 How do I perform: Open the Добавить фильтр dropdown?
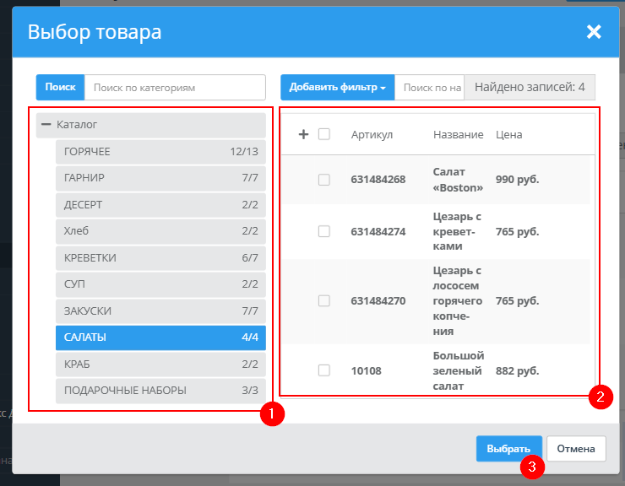point(337,87)
